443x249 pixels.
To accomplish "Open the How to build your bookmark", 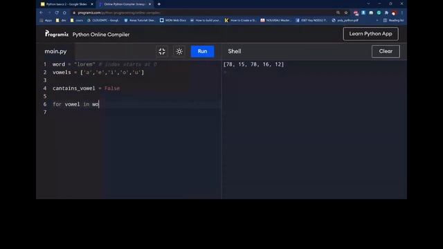I will tap(206, 20).
